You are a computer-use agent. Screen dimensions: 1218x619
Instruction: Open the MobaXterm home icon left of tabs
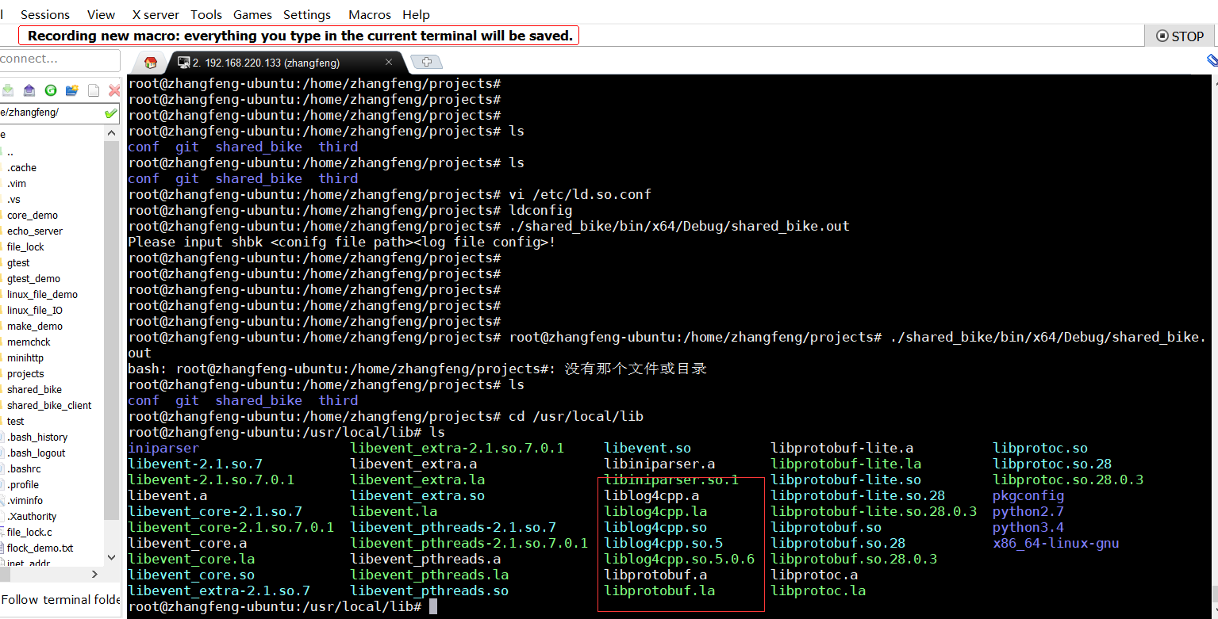(150, 62)
